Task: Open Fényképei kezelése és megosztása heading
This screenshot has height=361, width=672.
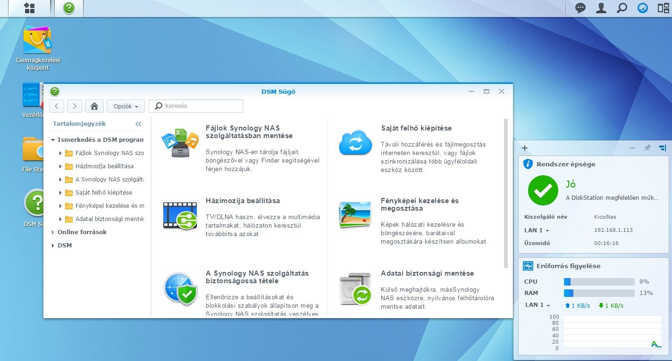Action: point(420,205)
